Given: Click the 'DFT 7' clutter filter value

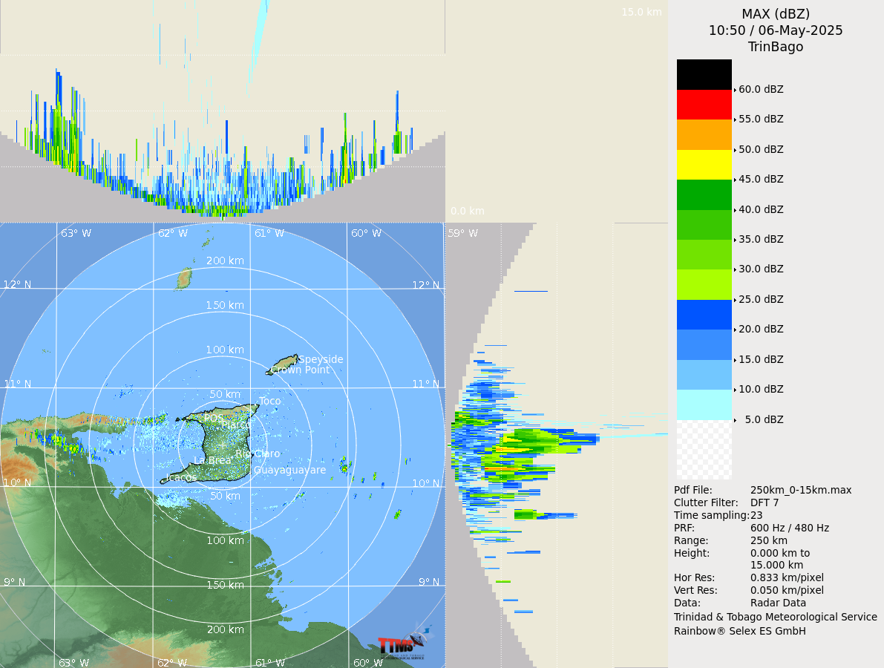Looking at the screenshot, I should pyautogui.click(x=765, y=502).
